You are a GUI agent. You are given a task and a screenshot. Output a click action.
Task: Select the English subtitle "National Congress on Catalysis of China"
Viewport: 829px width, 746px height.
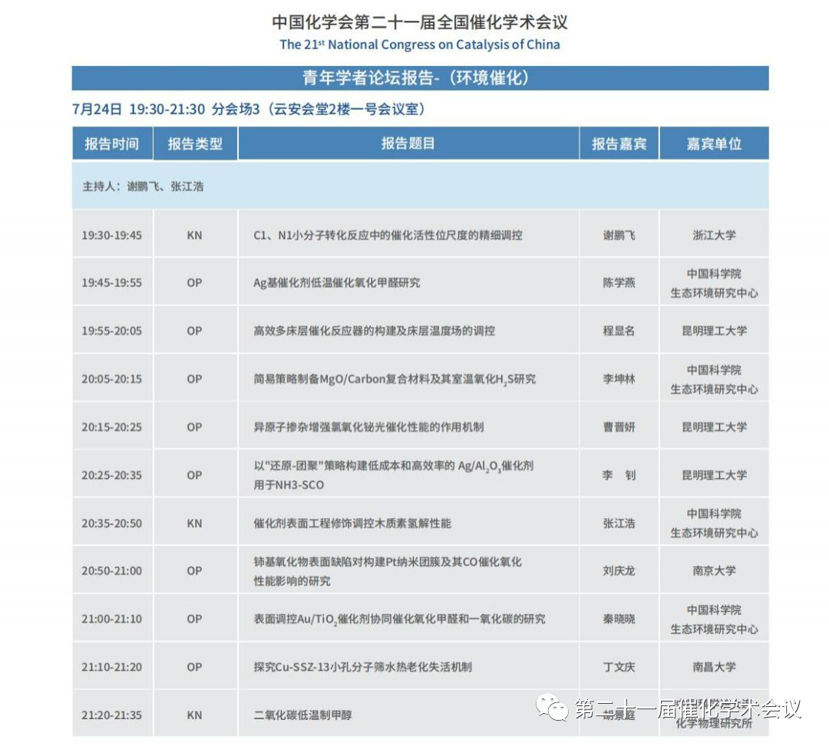click(444, 45)
